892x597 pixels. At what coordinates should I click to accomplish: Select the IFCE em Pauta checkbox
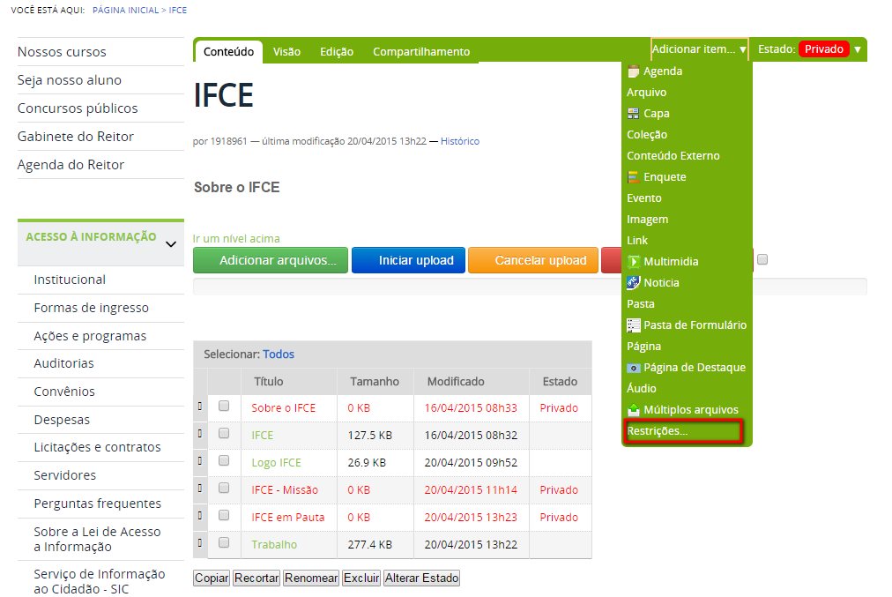click(x=224, y=515)
